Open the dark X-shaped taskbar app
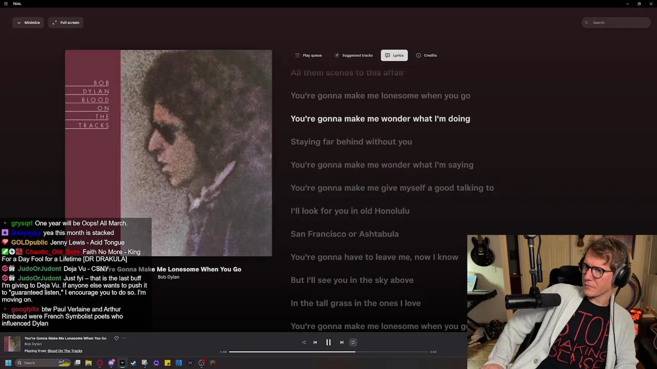The image size is (657, 369). (190, 363)
